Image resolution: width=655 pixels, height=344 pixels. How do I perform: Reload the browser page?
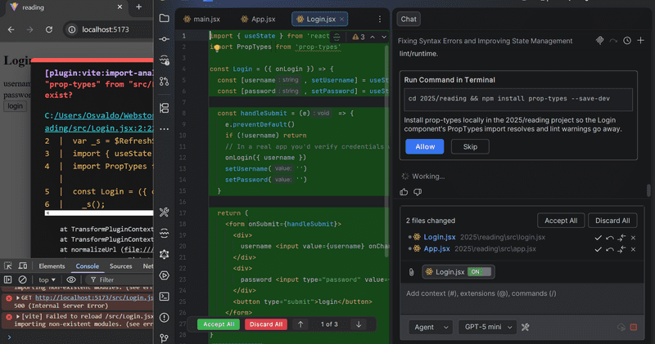tap(49, 29)
